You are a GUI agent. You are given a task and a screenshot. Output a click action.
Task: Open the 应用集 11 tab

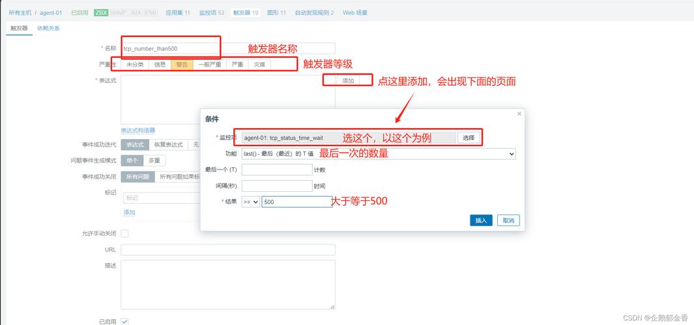(178, 13)
